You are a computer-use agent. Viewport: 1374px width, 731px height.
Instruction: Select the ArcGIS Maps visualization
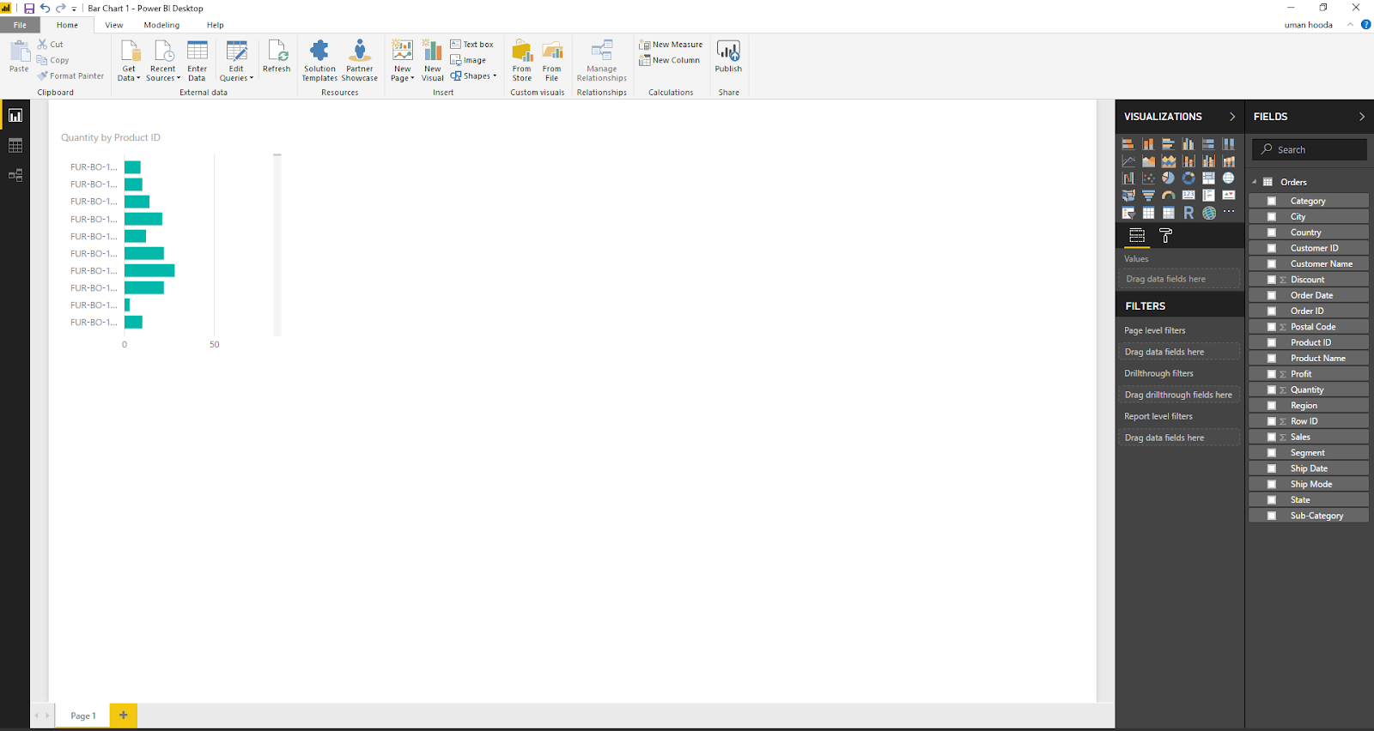point(1209,213)
